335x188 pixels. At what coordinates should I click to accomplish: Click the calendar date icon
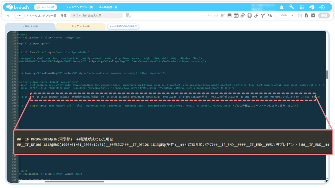236,16
